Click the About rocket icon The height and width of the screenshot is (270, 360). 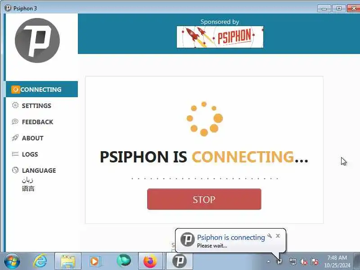pyautogui.click(x=15, y=138)
